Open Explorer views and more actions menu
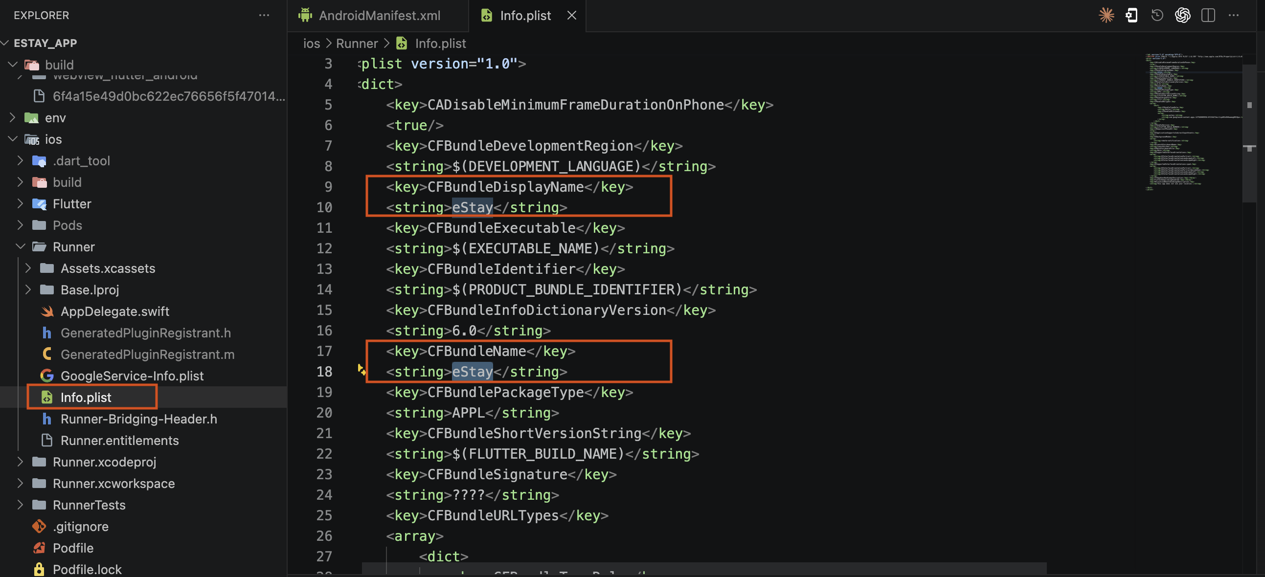The image size is (1265, 577). 264,15
